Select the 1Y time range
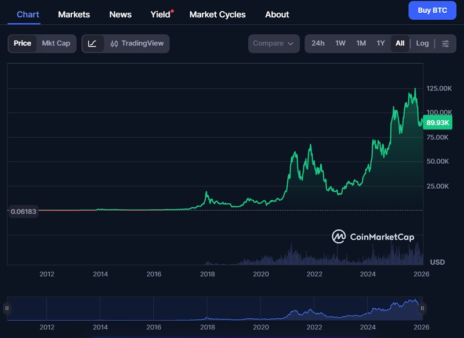The width and height of the screenshot is (464, 338). pos(380,43)
